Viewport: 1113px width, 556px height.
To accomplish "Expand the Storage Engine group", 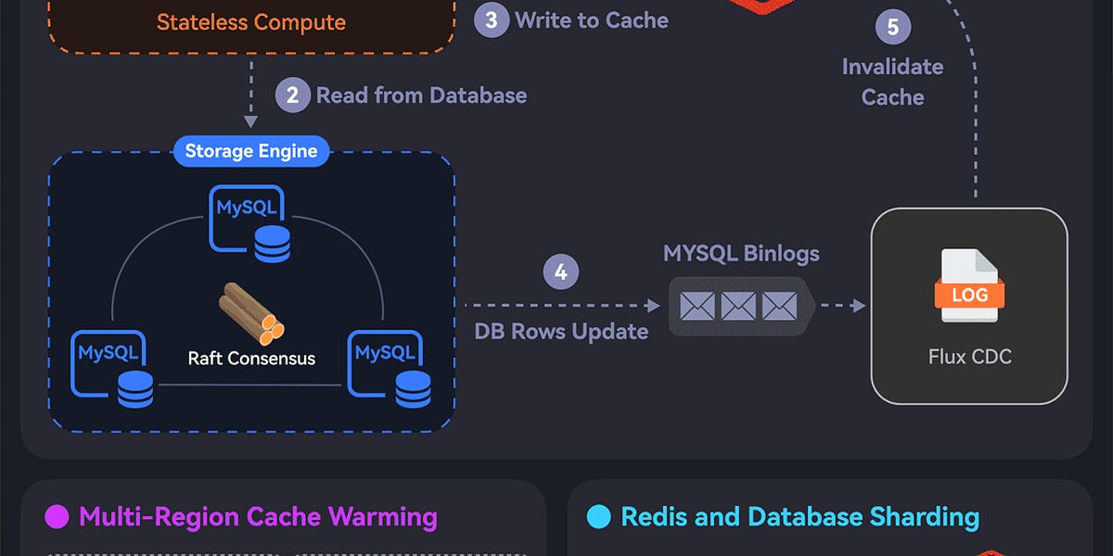I will (250, 151).
